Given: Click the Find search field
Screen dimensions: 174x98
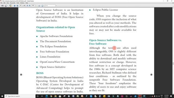Looking at the screenshot, I should click(50, 5).
